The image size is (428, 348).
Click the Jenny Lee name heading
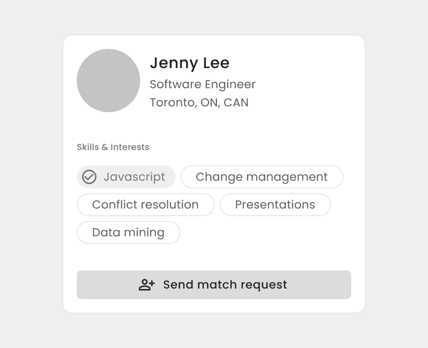[190, 63]
